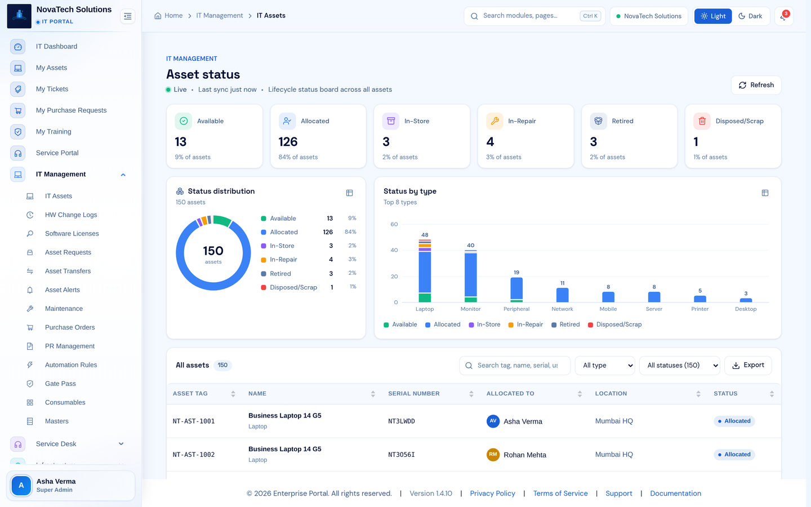Toggle In-Repair series in chart legend
Viewport: 811px width, 507px height.
click(x=525, y=324)
